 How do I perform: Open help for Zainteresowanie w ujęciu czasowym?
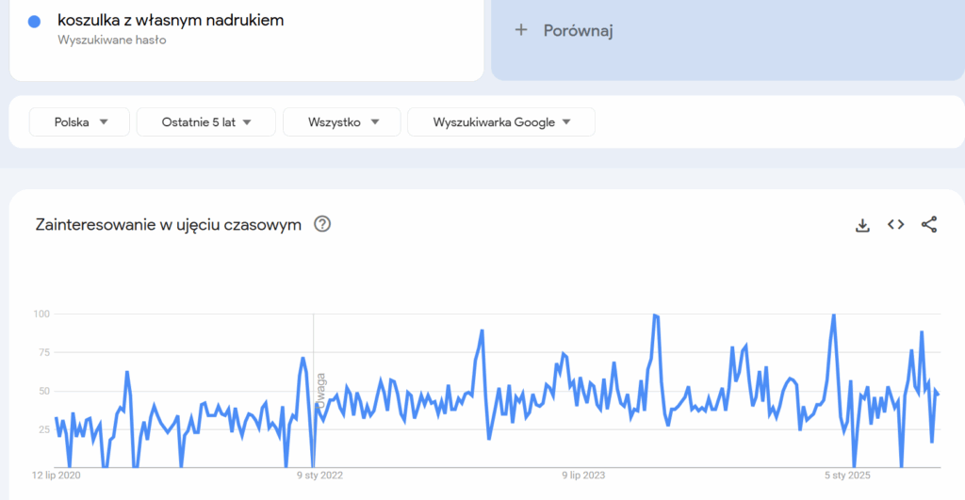click(322, 224)
